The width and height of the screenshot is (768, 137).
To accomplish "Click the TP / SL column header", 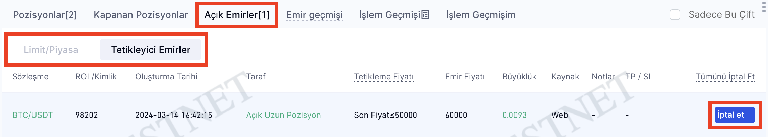I will coord(639,77).
